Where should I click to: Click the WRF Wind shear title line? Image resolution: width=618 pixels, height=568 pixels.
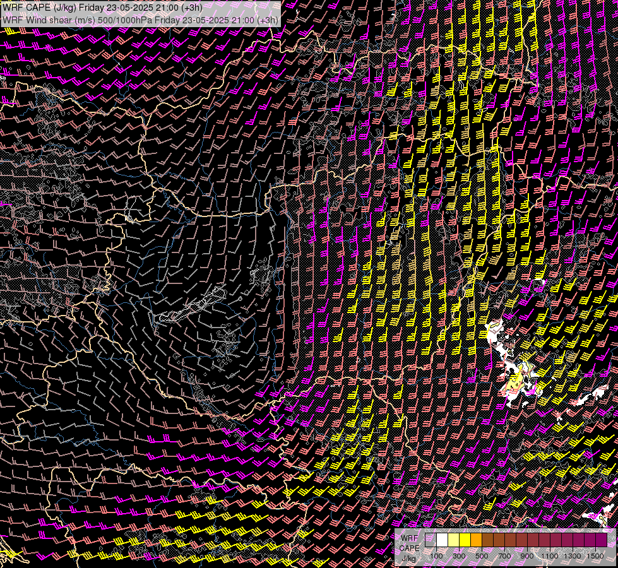tap(140, 20)
